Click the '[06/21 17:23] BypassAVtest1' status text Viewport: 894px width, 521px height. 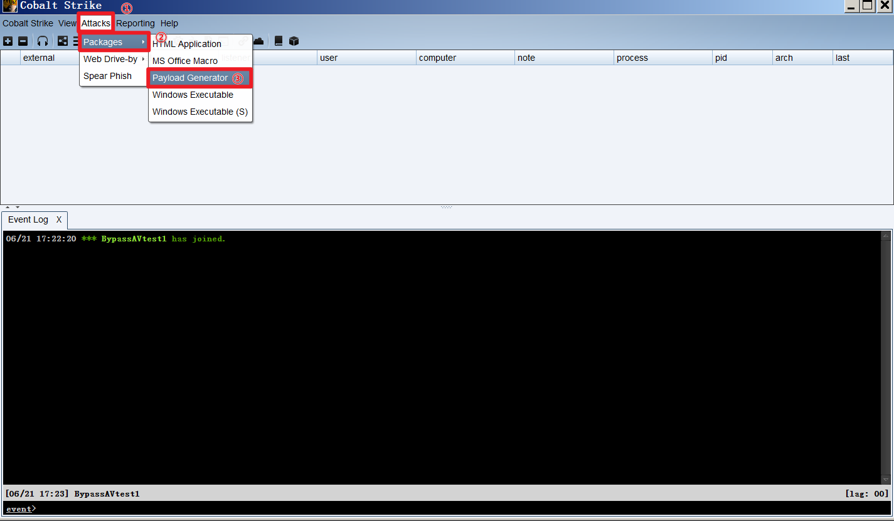[x=72, y=494]
